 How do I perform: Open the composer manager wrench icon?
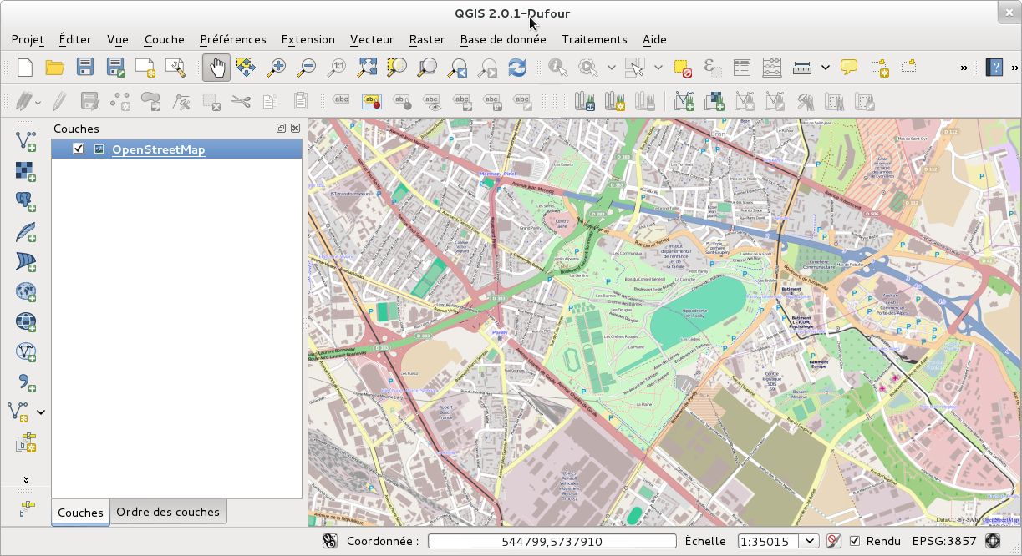[x=175, y=68]
